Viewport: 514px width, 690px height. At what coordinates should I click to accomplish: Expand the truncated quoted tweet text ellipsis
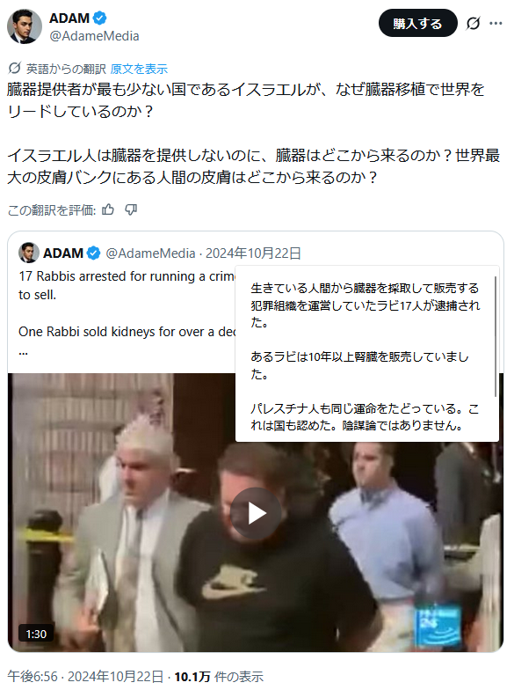[x=23, y=352]
